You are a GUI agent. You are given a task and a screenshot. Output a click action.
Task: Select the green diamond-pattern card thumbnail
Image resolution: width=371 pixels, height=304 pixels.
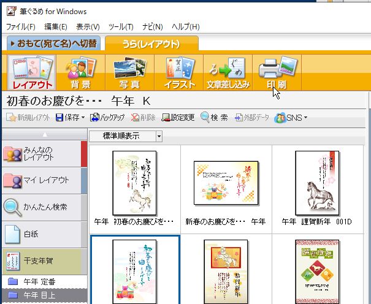317,272
